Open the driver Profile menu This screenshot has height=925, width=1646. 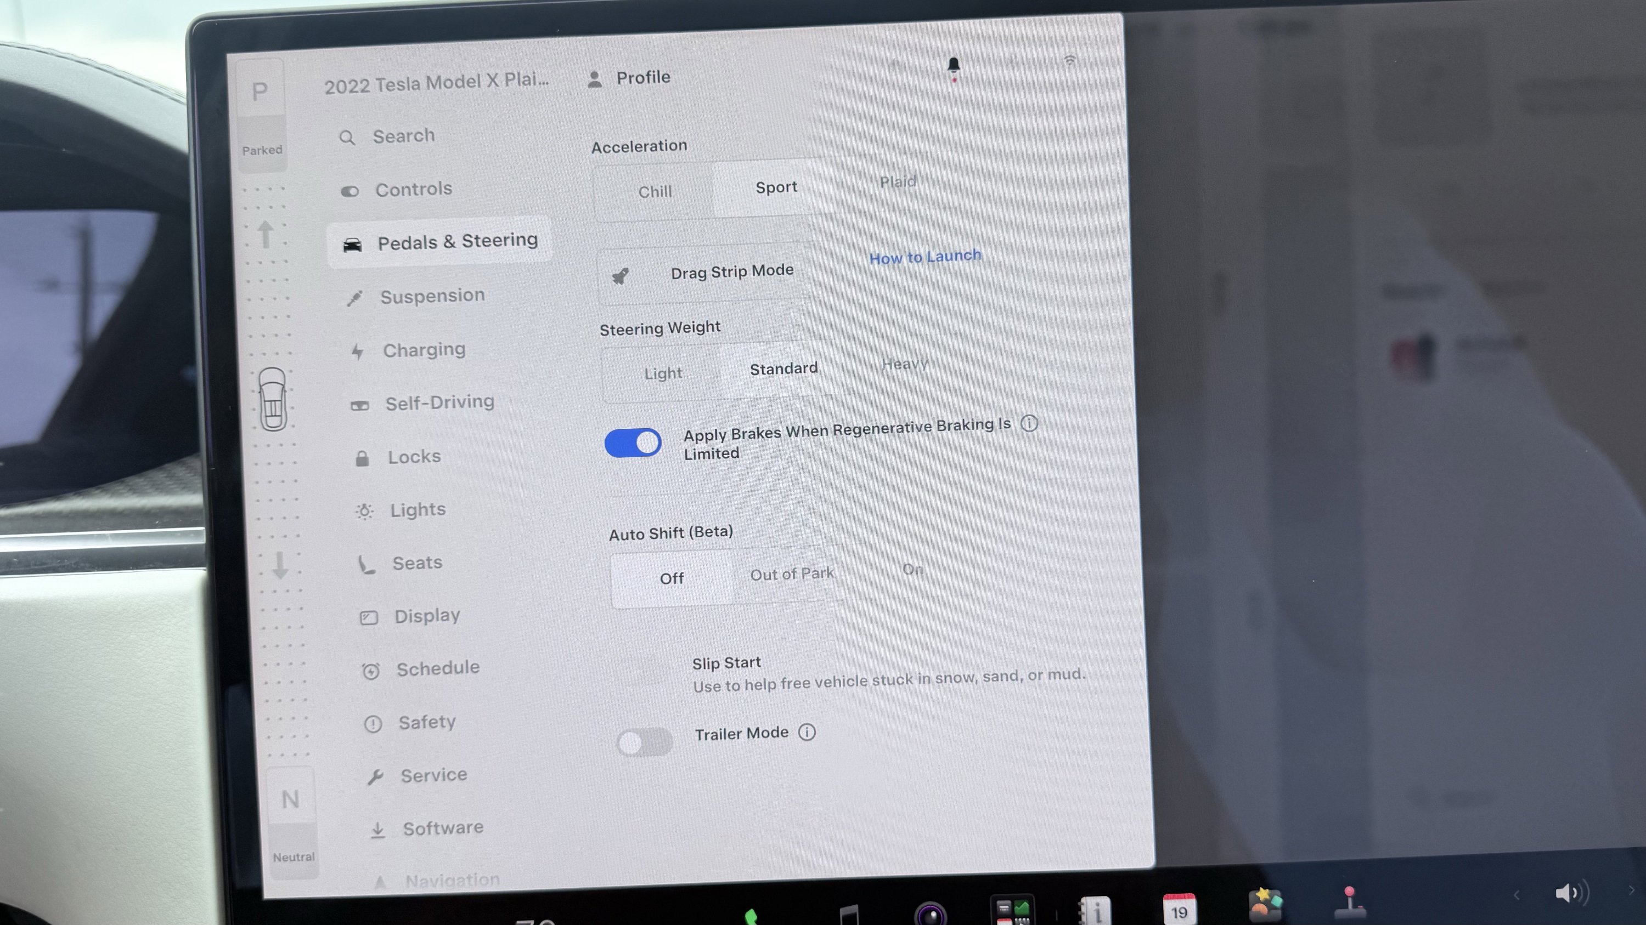[x=629, y=78]
